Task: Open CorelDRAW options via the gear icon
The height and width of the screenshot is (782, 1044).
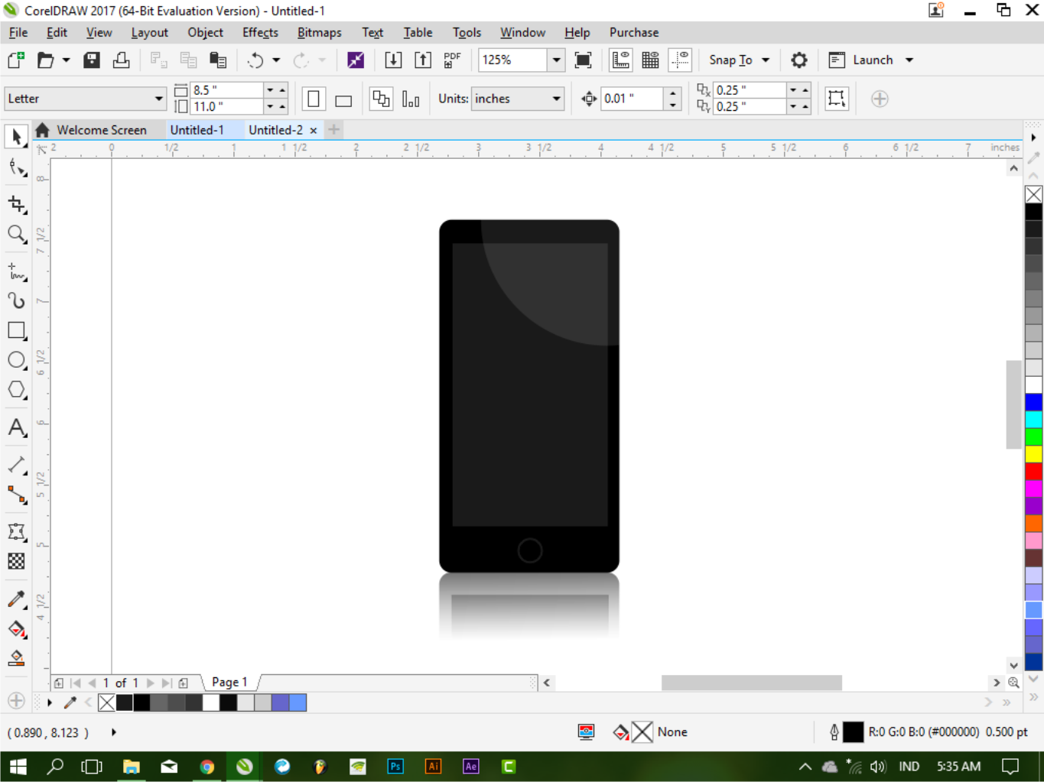Action: coord(798,60)
